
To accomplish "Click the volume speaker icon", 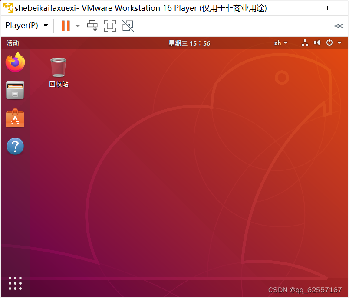I will [x=317, y=43].
